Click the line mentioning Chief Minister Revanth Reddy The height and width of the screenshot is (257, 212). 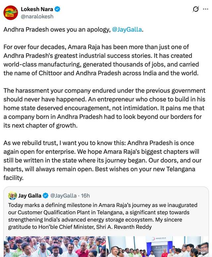80,227
